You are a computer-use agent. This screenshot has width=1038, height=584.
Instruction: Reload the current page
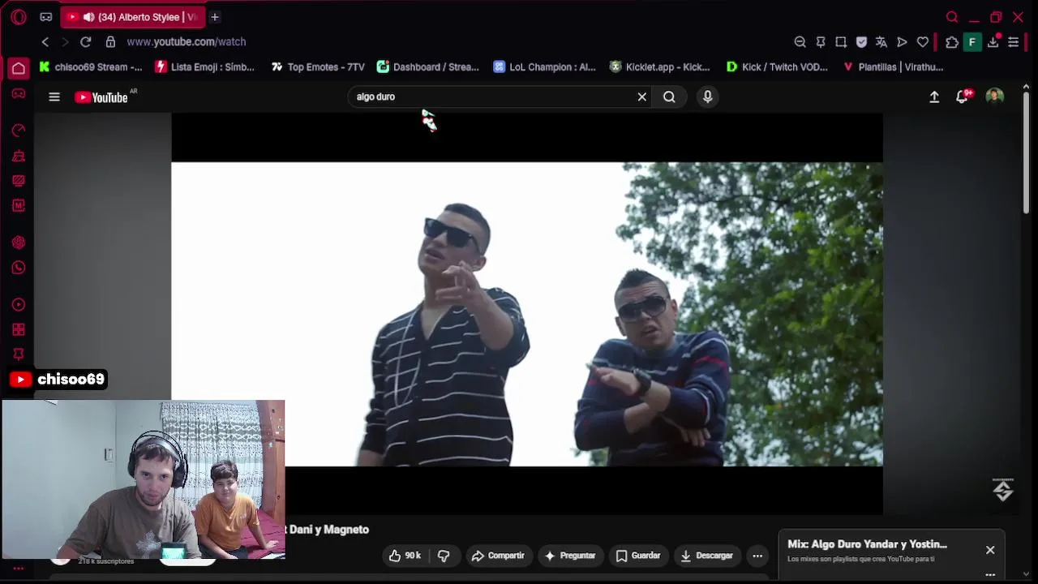(x=85, y=41)
